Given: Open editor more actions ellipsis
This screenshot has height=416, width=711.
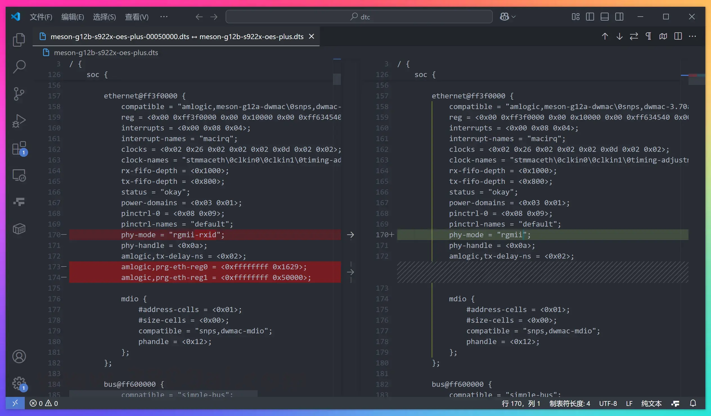Looking at the screenshot, I should [692, 36].
